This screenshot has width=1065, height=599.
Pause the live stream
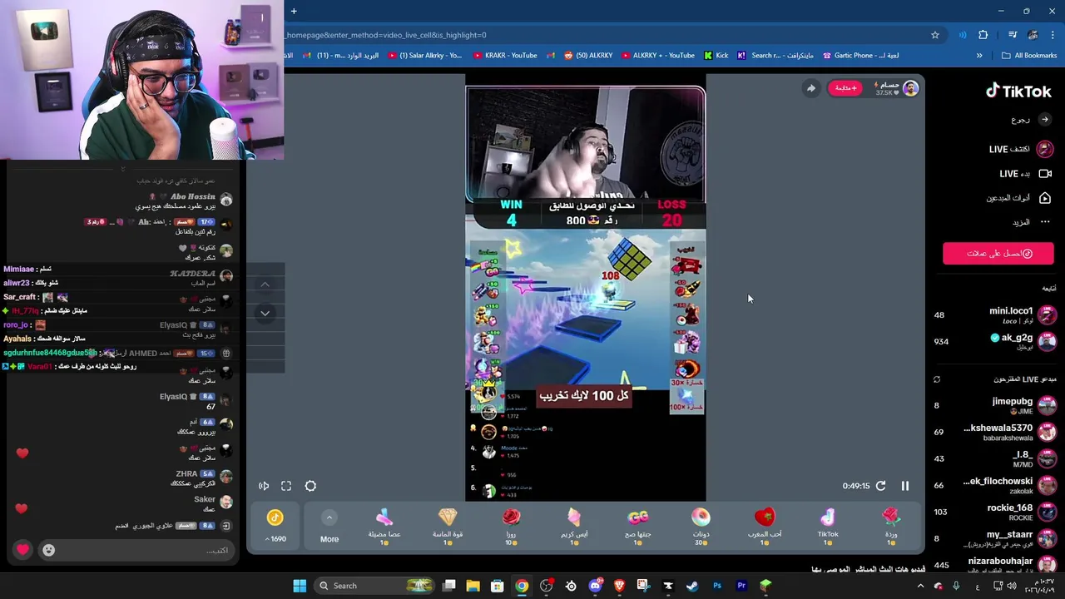(x=905, y=486)
